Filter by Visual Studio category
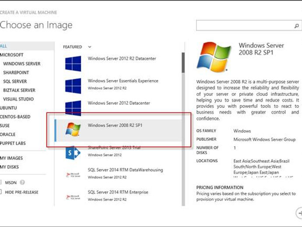This screenshot has height=227, width=302. 18,99
